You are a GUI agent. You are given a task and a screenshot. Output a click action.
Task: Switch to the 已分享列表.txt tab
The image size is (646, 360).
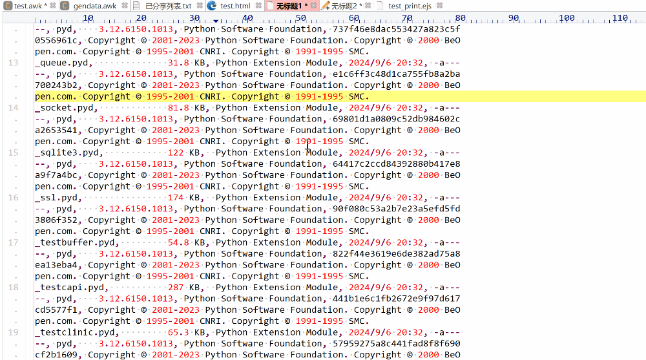(168, 6)
